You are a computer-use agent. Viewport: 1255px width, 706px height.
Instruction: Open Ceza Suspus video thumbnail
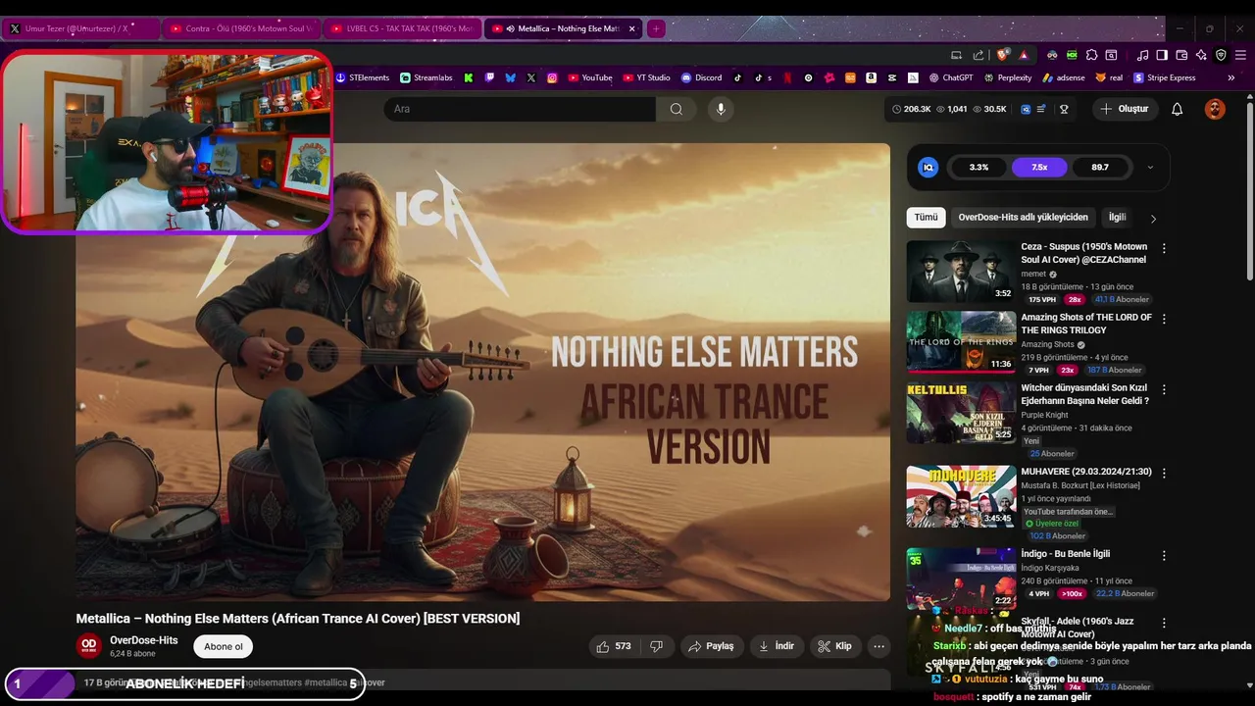[961, 272]
